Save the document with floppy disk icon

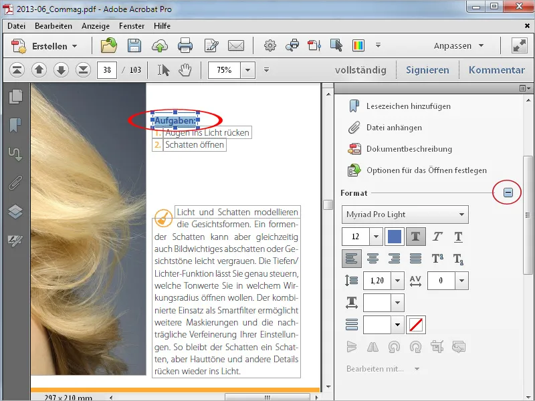click(x=134, y=45)
